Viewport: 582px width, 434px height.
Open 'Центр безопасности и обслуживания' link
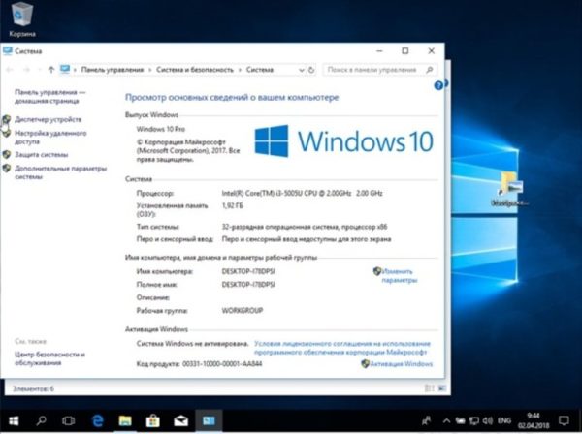(x=49, y=358)
